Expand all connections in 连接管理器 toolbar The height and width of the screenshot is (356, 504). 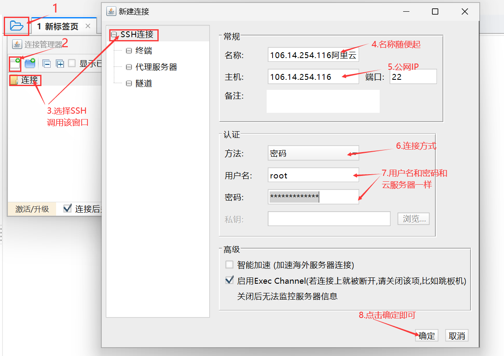60,64
